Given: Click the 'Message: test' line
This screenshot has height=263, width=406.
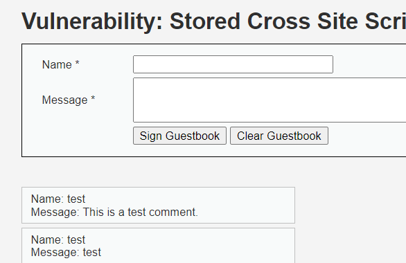Looking at the screenshot, I should pos(66,253).
